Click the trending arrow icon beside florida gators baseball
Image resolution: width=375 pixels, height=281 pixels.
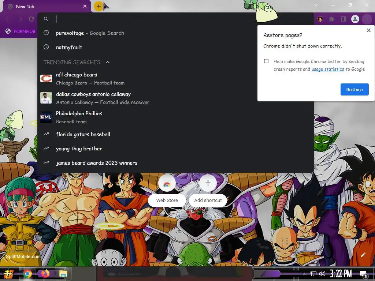[x=46, y=134]
